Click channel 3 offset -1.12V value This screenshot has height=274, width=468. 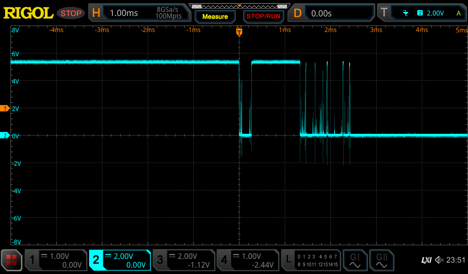pyautogui.click(x=199, y=265)
